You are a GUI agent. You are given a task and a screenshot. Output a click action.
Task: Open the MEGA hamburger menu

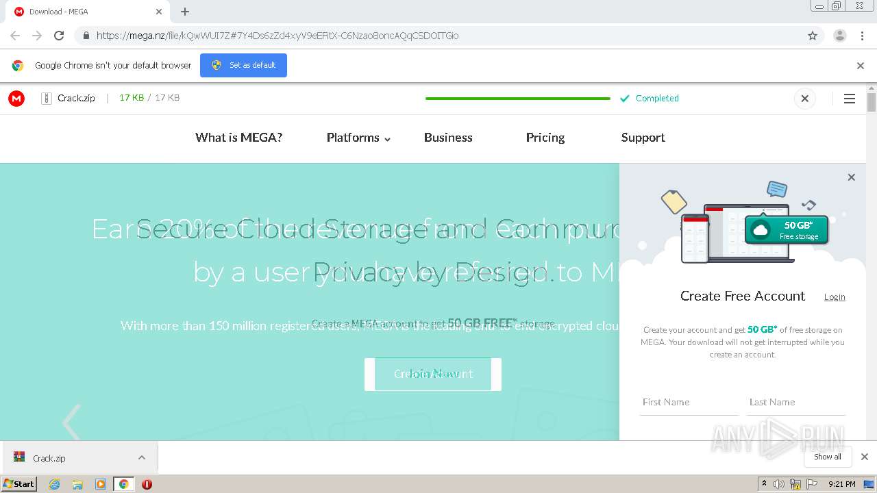850,99
